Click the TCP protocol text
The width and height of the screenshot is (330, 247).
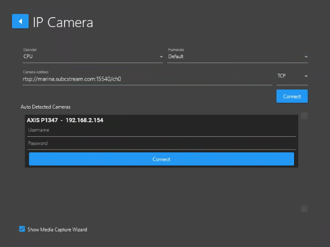[282, 76]
